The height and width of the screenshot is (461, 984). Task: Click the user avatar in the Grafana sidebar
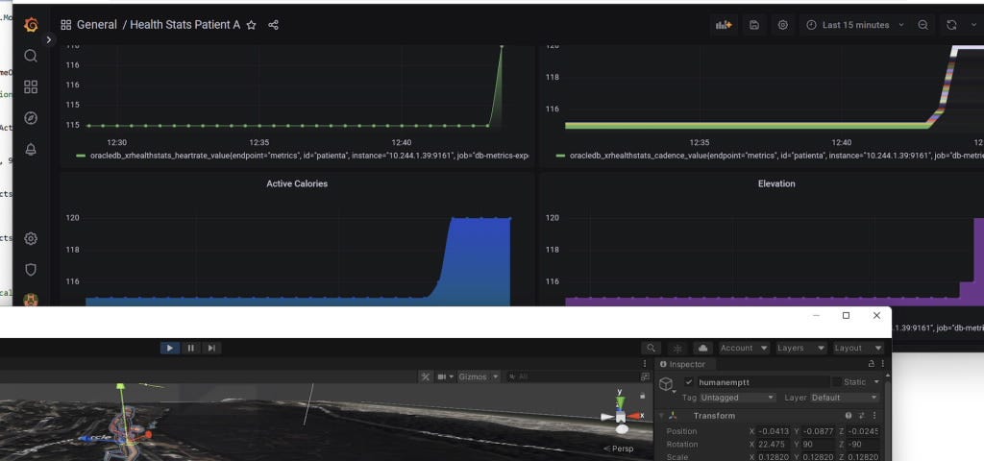(x=31, y=300)
